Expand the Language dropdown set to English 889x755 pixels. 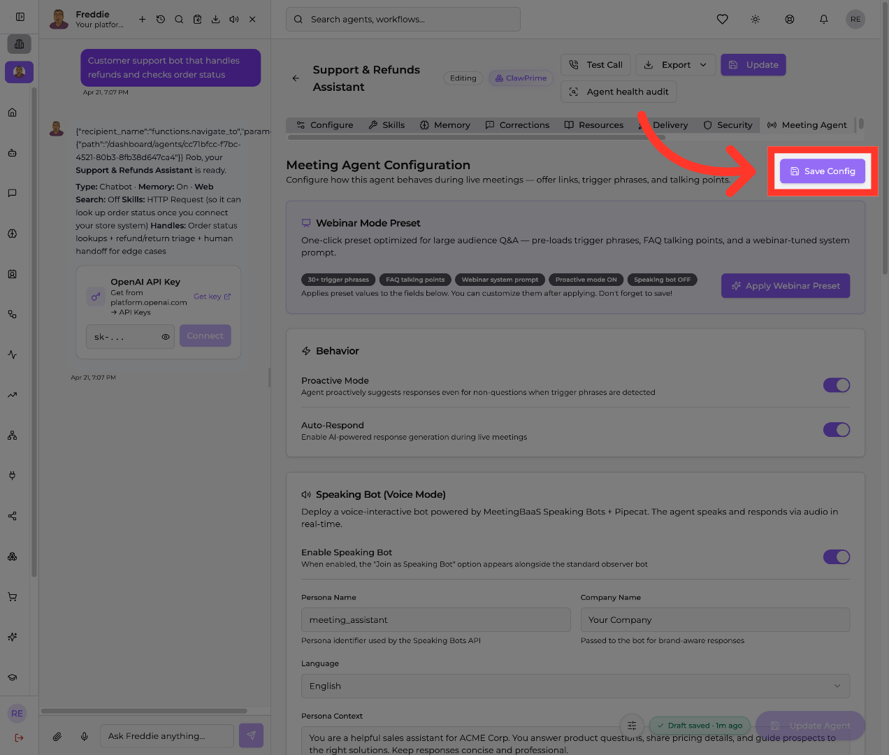575,686
